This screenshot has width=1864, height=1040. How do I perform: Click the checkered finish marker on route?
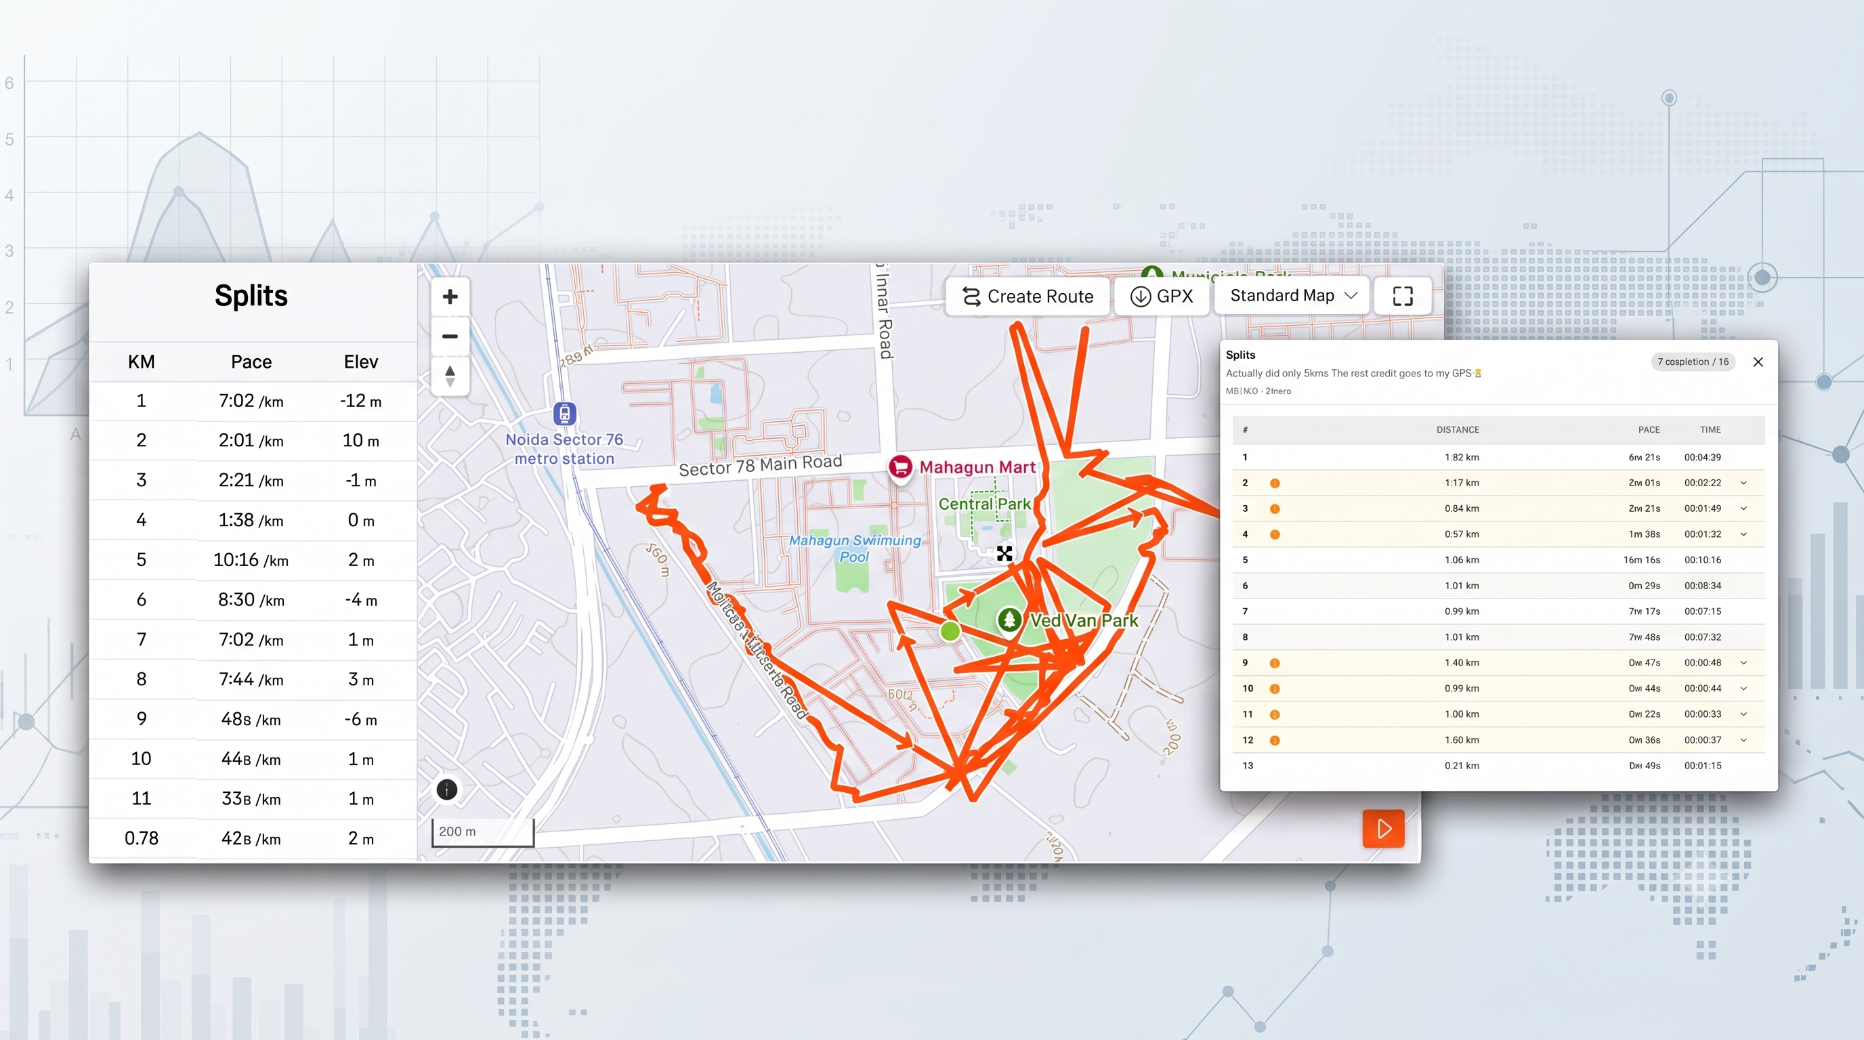point(1004,554)
